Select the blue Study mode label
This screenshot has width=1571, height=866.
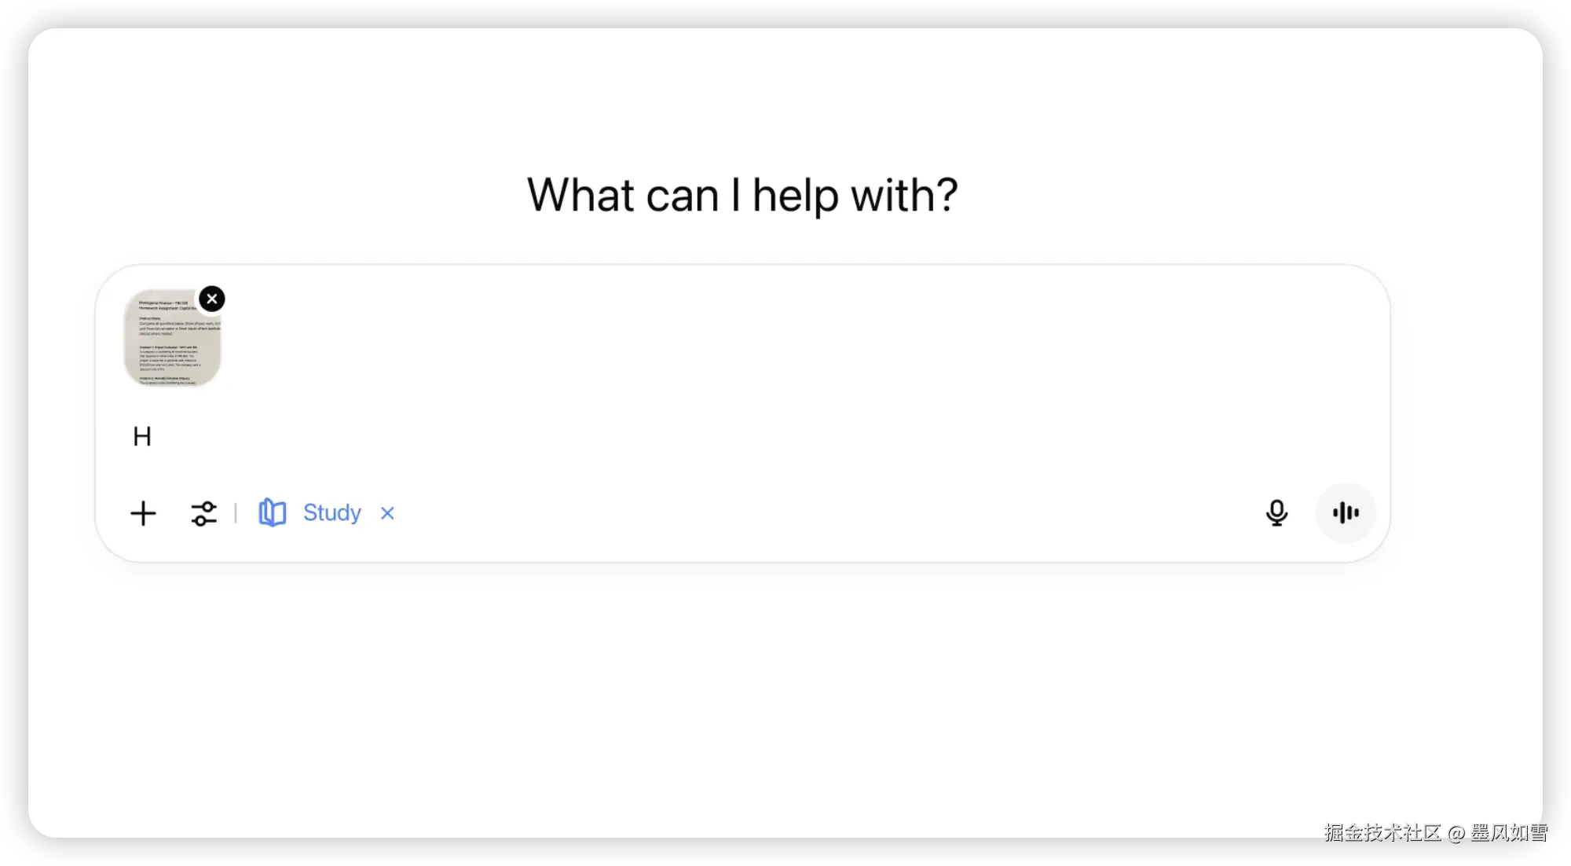tap(332, 512)
